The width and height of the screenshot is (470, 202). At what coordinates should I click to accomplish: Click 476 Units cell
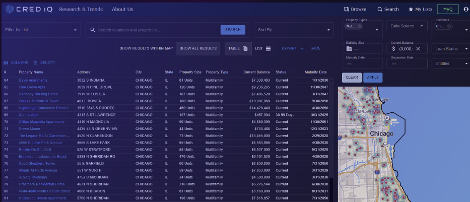[187, 157]
